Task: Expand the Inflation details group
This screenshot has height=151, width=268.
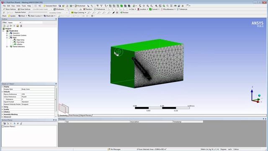Action: tap(3, 112)
